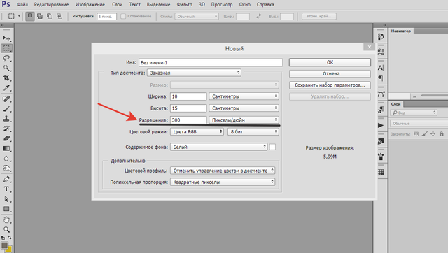Open the Actions panel play icon
Viewport: 448px width, 253px height.
381,125
